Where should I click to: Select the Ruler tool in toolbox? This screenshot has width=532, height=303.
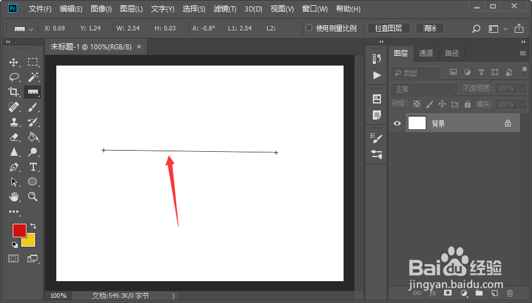pyautogui.click(x=33, y=92)
